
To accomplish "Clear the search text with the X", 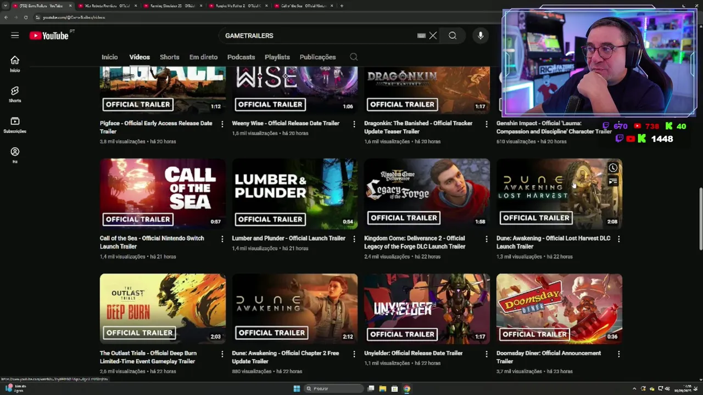I will point(433,36).
